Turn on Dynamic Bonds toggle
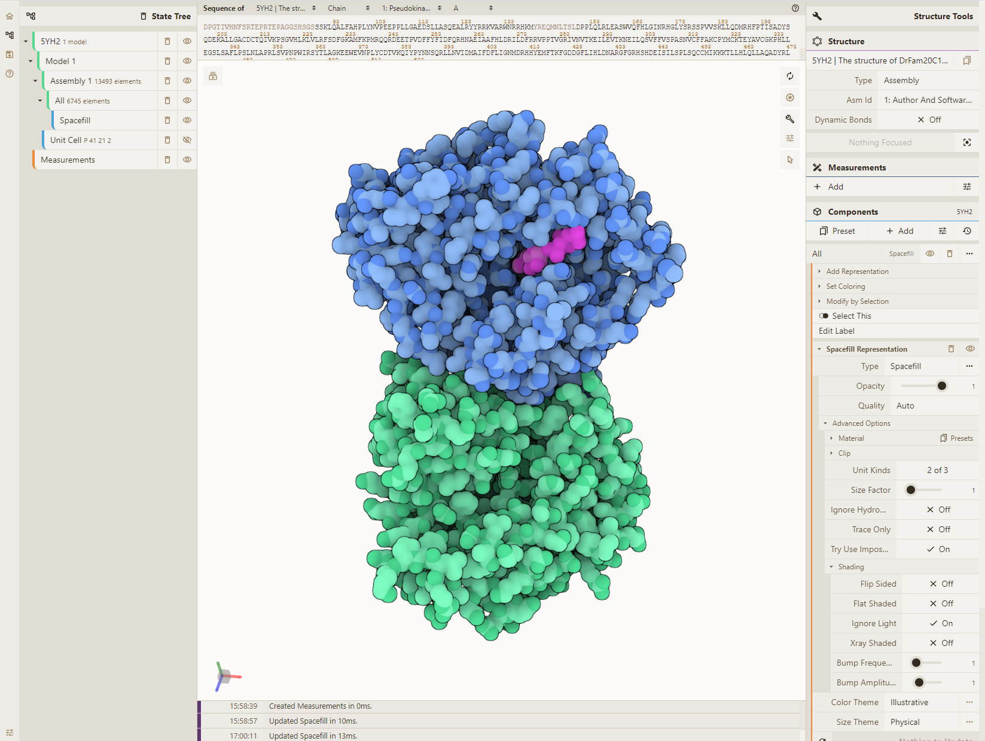The height and width of the screenshot is (741, 985). [x=929, y=120]
